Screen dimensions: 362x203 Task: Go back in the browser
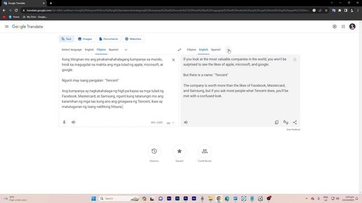[x=4, y=10]
